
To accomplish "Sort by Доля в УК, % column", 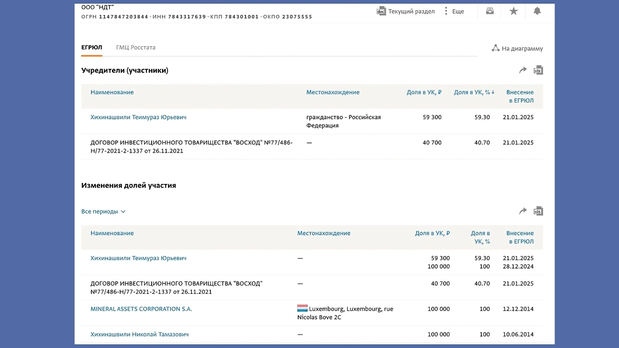I will pos(474,92).
